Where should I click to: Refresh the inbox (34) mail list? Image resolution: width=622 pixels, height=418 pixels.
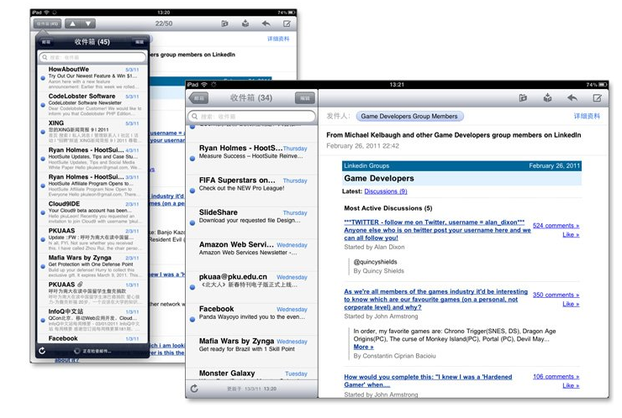194,389
